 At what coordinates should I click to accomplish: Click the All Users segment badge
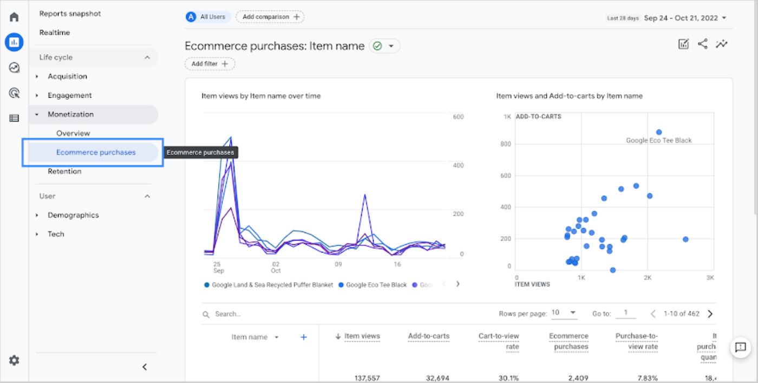coord(208,17)
